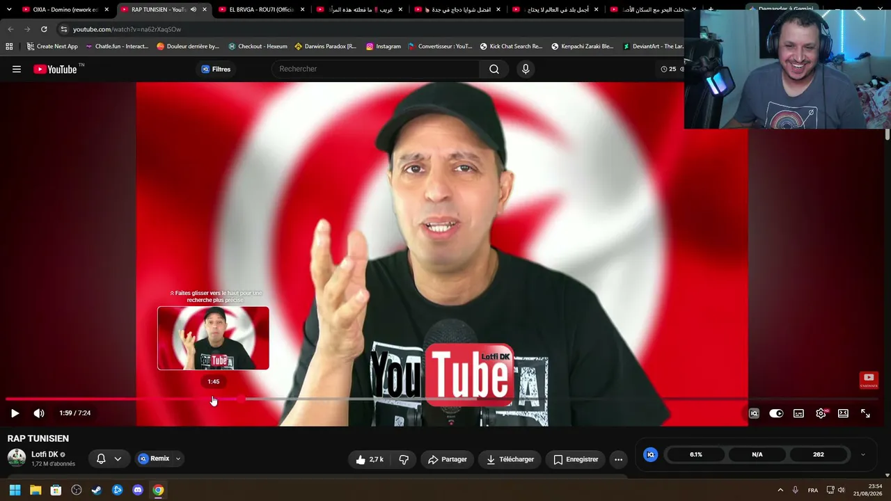
Task: Open the Instagram bookmark
Action: (383, 47)
